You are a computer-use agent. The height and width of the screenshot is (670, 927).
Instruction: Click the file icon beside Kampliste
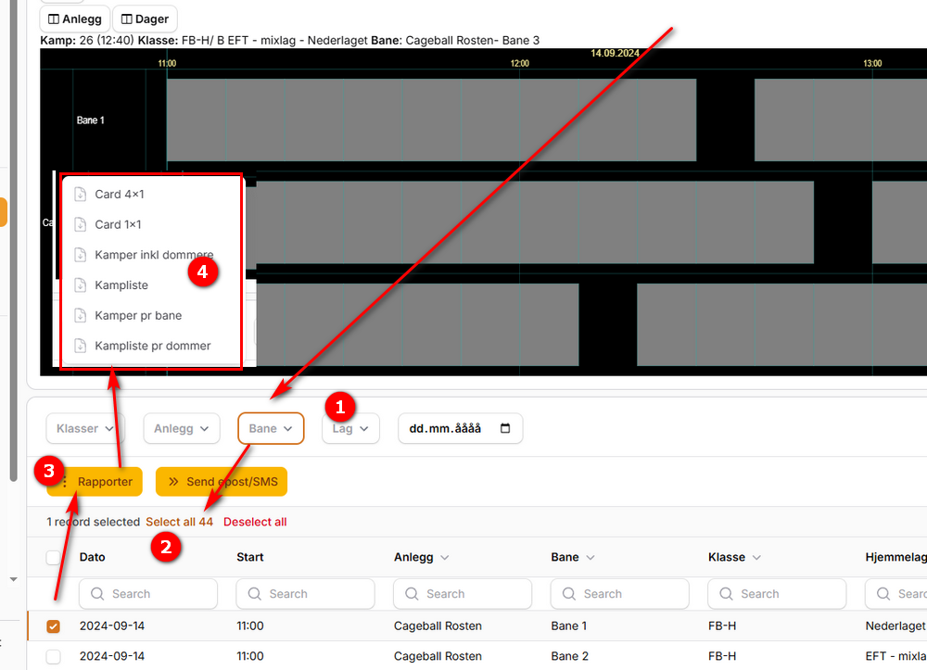click(x=81, y=285)
